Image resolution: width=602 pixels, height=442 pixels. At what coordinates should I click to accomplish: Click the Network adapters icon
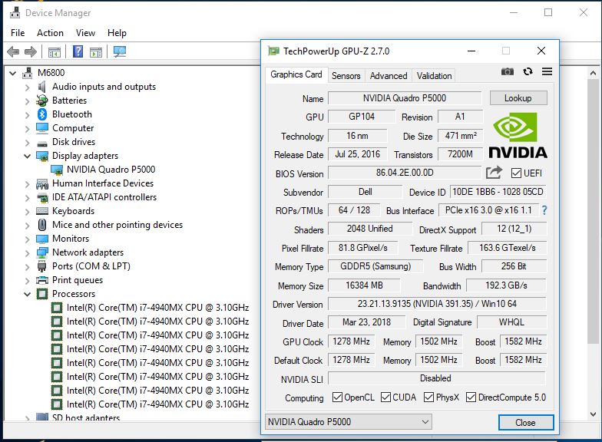(41, 252)
